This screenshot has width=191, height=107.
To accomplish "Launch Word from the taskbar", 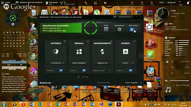I will (x=32, y=104).
